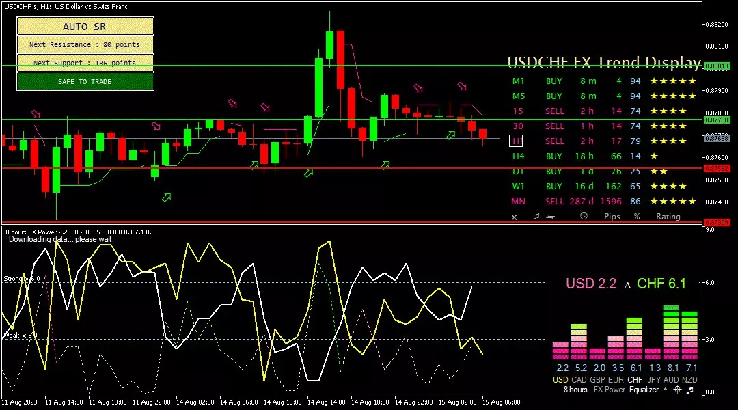
Task: Click the Rating column header
Action: tap(668, 217)
